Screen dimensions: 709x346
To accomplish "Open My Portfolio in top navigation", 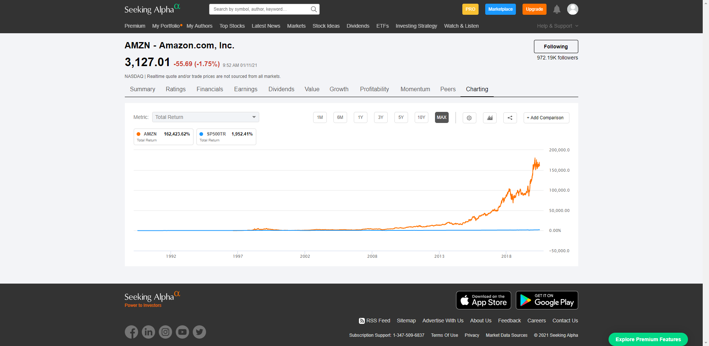I will (x=166, y=26).
